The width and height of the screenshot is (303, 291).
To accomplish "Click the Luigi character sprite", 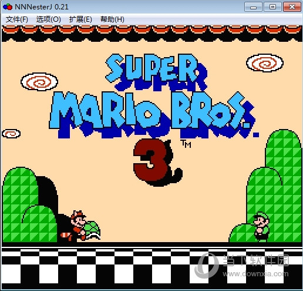I will (261, 226).
